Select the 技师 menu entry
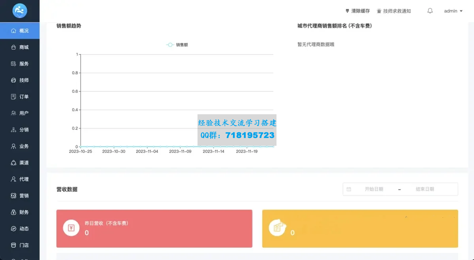Screen dimensions: 474x260 (x=20, y=80)
